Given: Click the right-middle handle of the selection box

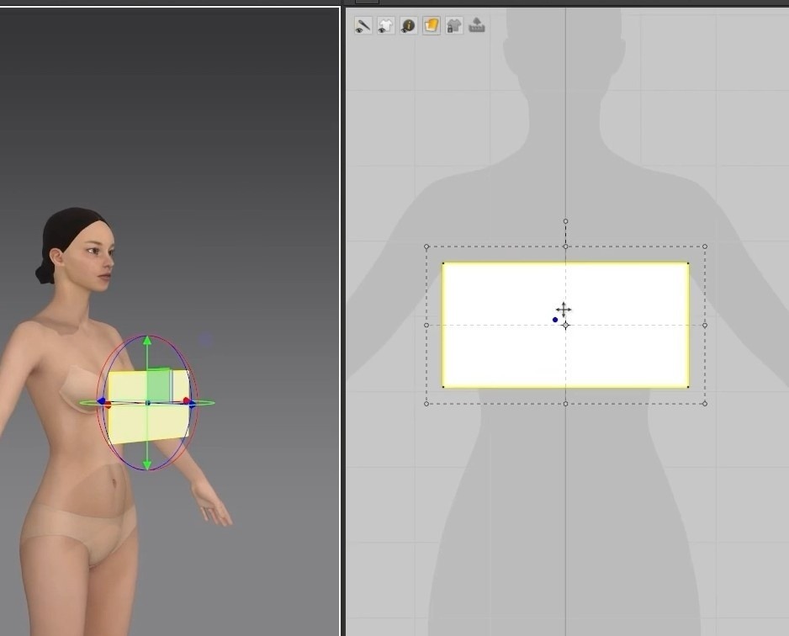Looking at the screenshot, I should coord(705,325).
